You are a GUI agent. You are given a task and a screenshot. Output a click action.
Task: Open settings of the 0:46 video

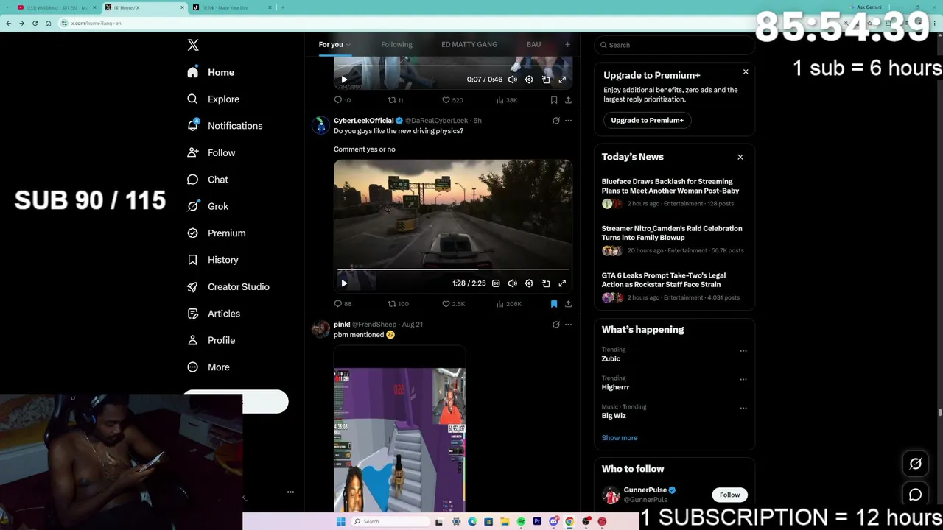coord(529,79)
